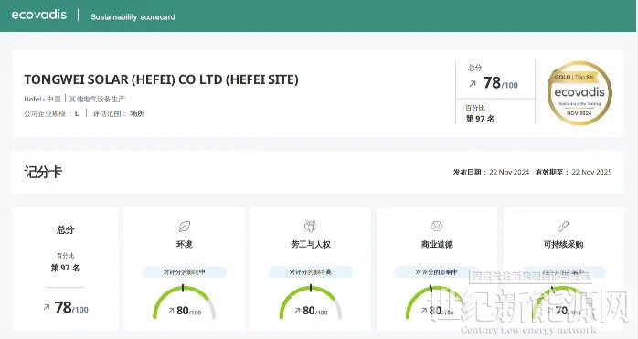Image resolution: width=638 pixels, height=339 pixels.
Task: Click the ecovadis logo in header
Action: (39, 15)
